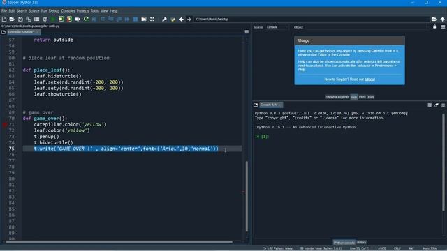Open the Help pane options menu
Image resolution: width=447 pixels, height=251 pixels.
443,27
